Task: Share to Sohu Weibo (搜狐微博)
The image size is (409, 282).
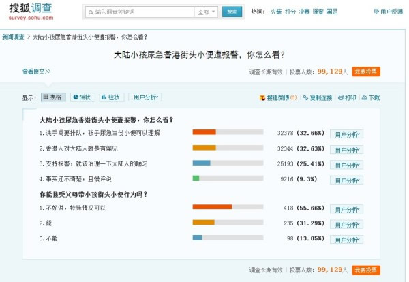Action: pos(278,98)
